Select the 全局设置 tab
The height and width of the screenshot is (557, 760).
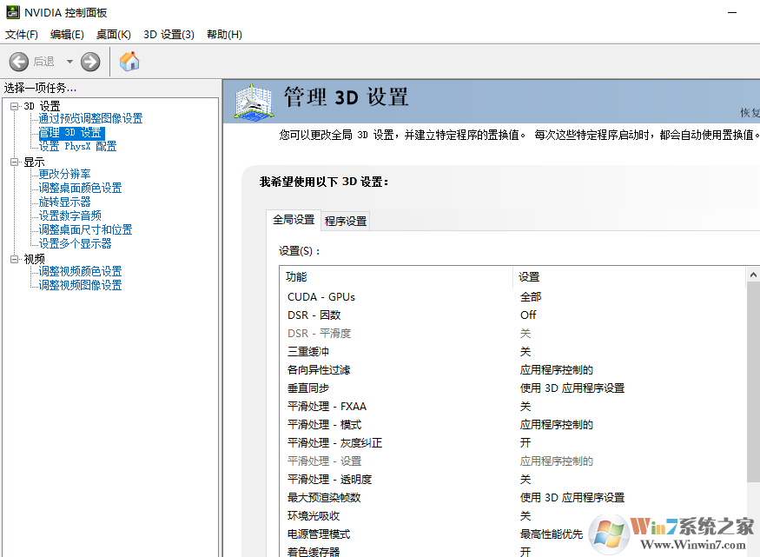point(294,220)
